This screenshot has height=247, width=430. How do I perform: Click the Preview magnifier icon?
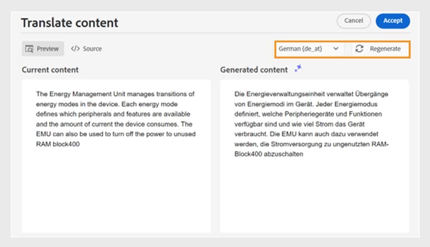(30, 49)
